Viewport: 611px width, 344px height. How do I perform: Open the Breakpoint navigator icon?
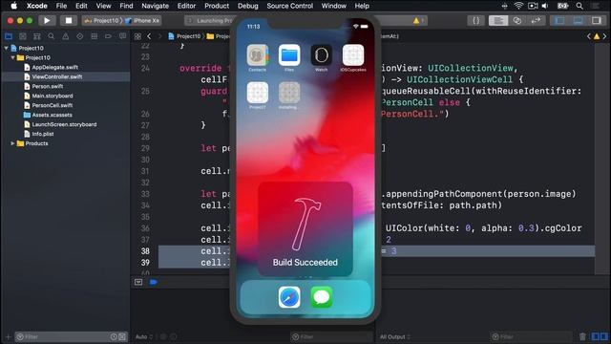pos(108,36)
